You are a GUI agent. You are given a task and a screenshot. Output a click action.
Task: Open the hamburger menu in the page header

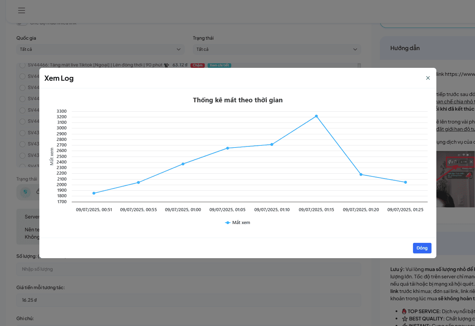coord(22,10)
